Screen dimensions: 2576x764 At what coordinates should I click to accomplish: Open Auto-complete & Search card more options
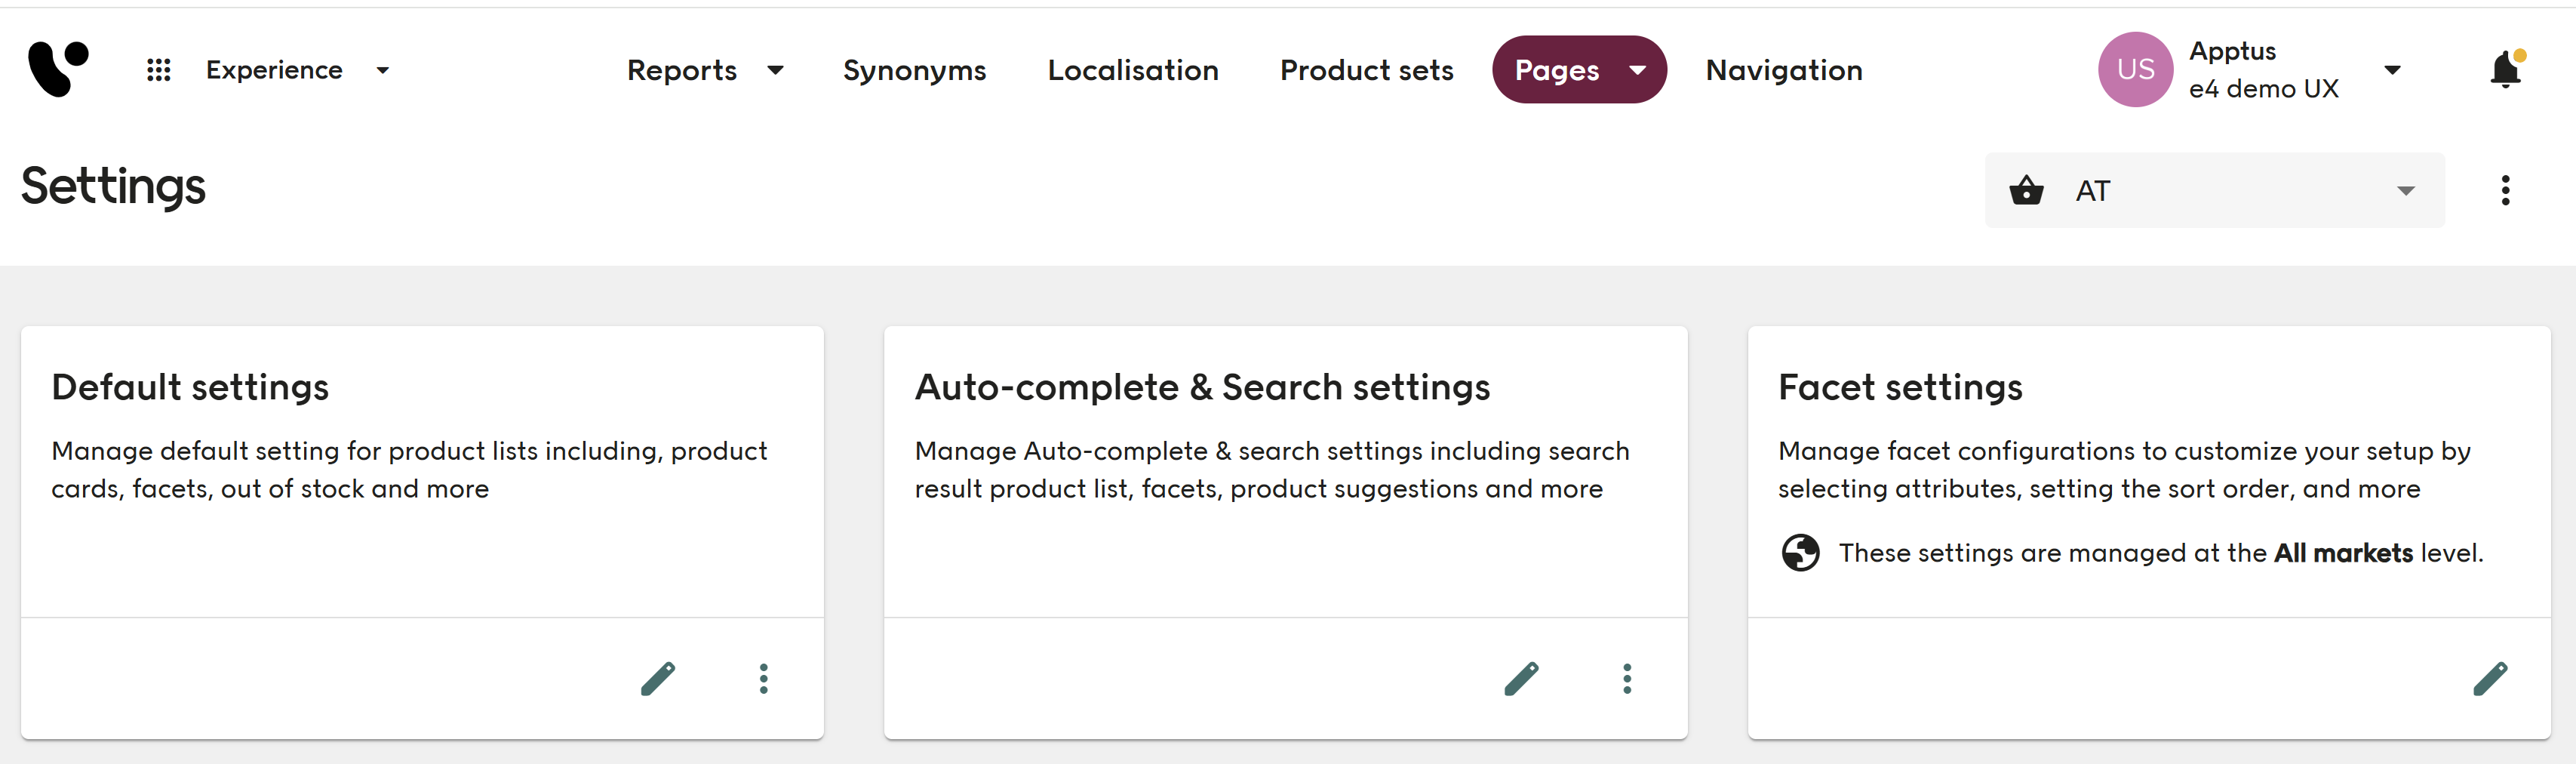1627,678
